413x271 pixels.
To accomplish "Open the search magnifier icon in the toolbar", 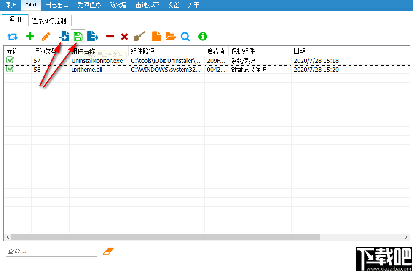I will [185, 36].
